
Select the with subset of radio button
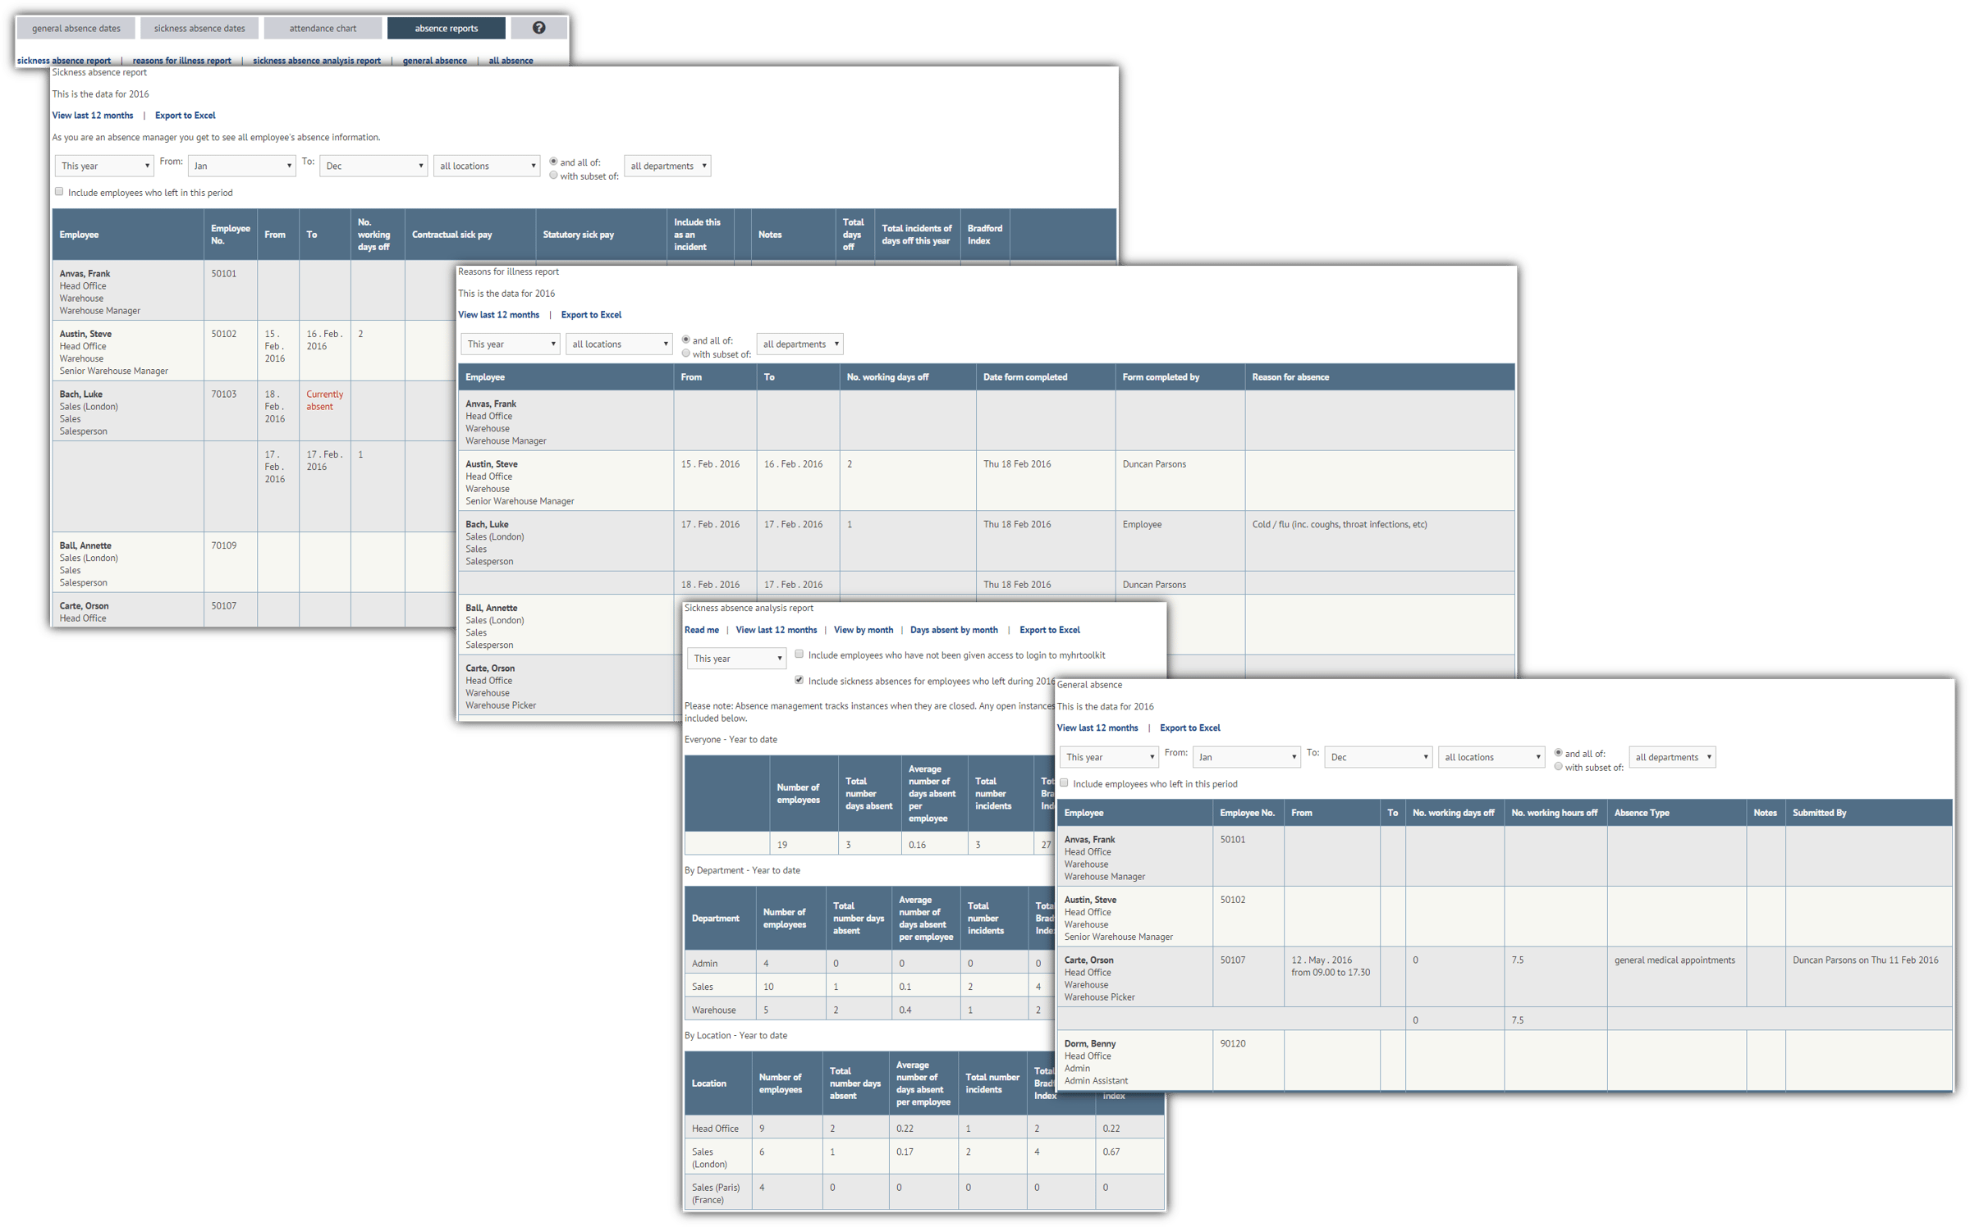(553, 175)
